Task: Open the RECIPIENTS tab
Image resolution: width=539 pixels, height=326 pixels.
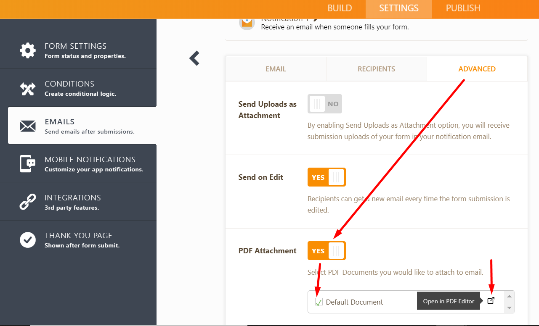Action: pos(376,69)
